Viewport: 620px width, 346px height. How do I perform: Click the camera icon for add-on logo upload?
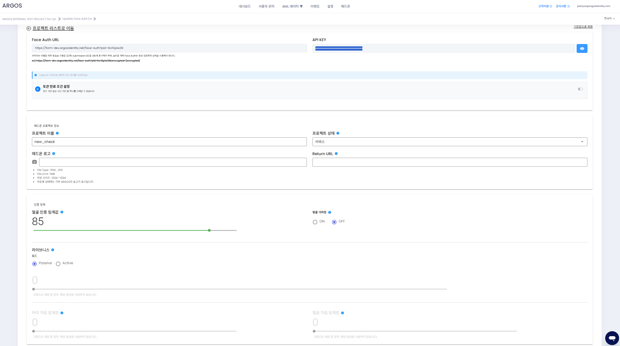[34, 162]
